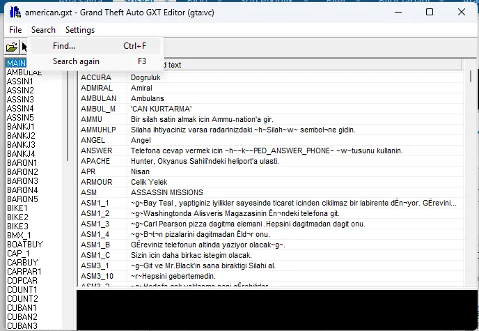Viewport: 479px width, 331px height.
Task: Select the ASSIN3 table entry
Action: (20, 100)
